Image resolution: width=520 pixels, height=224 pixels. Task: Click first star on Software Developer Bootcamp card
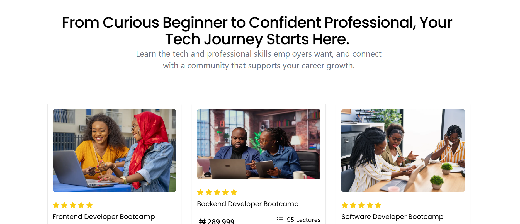point(345,205)
